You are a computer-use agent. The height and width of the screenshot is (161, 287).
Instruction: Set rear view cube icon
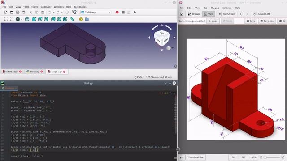click(53, 19)
